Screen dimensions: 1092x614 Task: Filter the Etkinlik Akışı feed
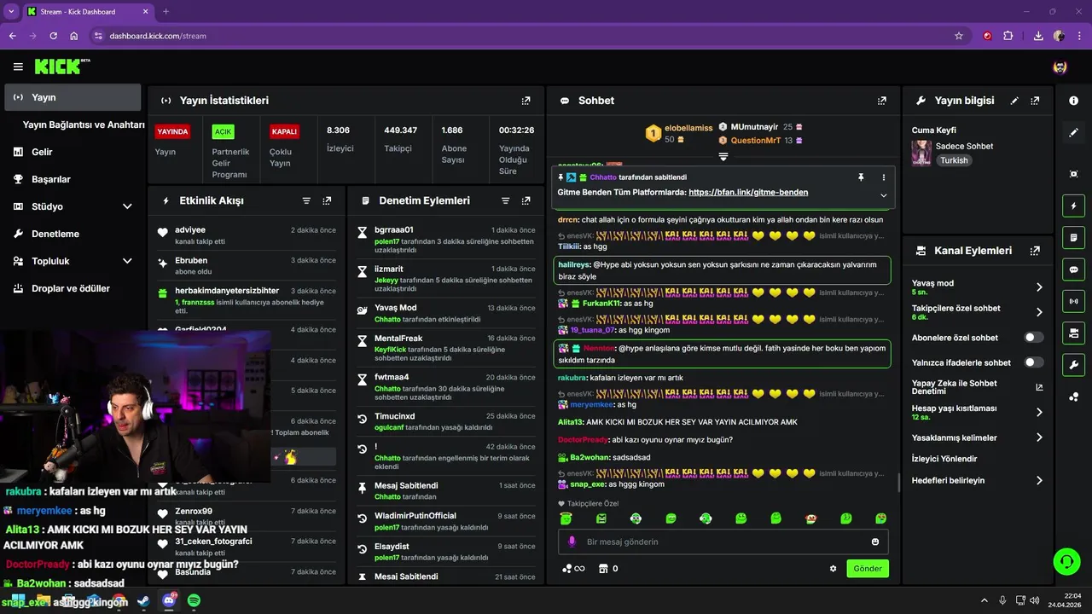(306, 201)
